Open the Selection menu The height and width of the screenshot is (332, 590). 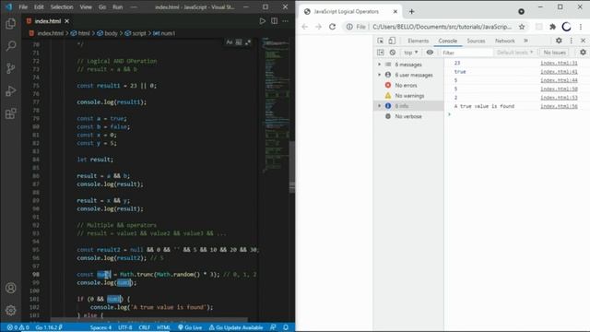62,7
